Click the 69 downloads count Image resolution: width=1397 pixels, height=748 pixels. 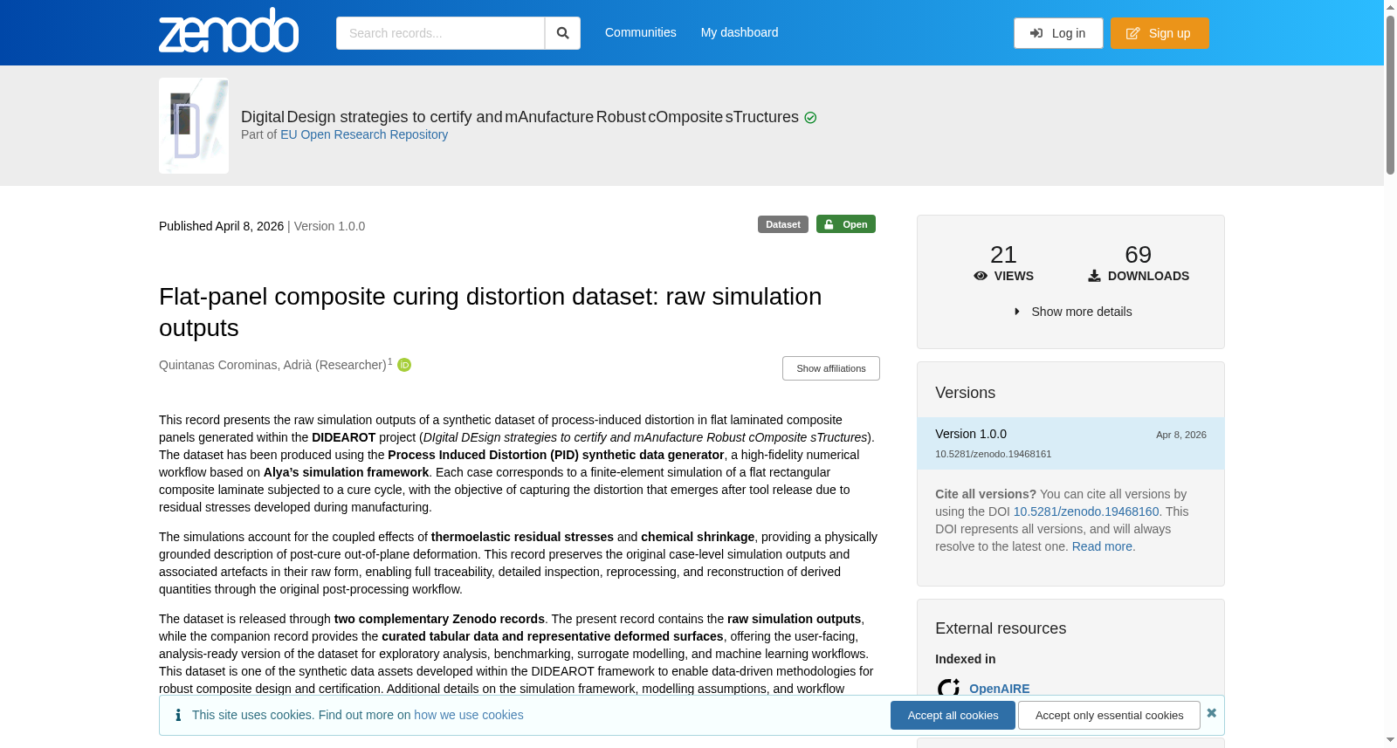pos(1139,254)
